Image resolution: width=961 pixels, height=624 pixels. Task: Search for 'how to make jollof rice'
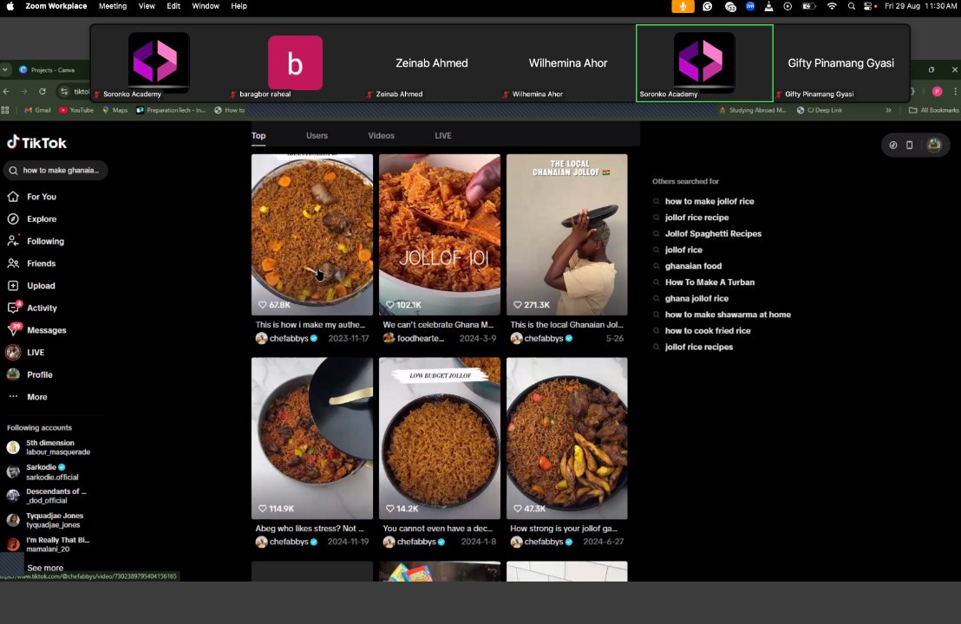[709, 201]
